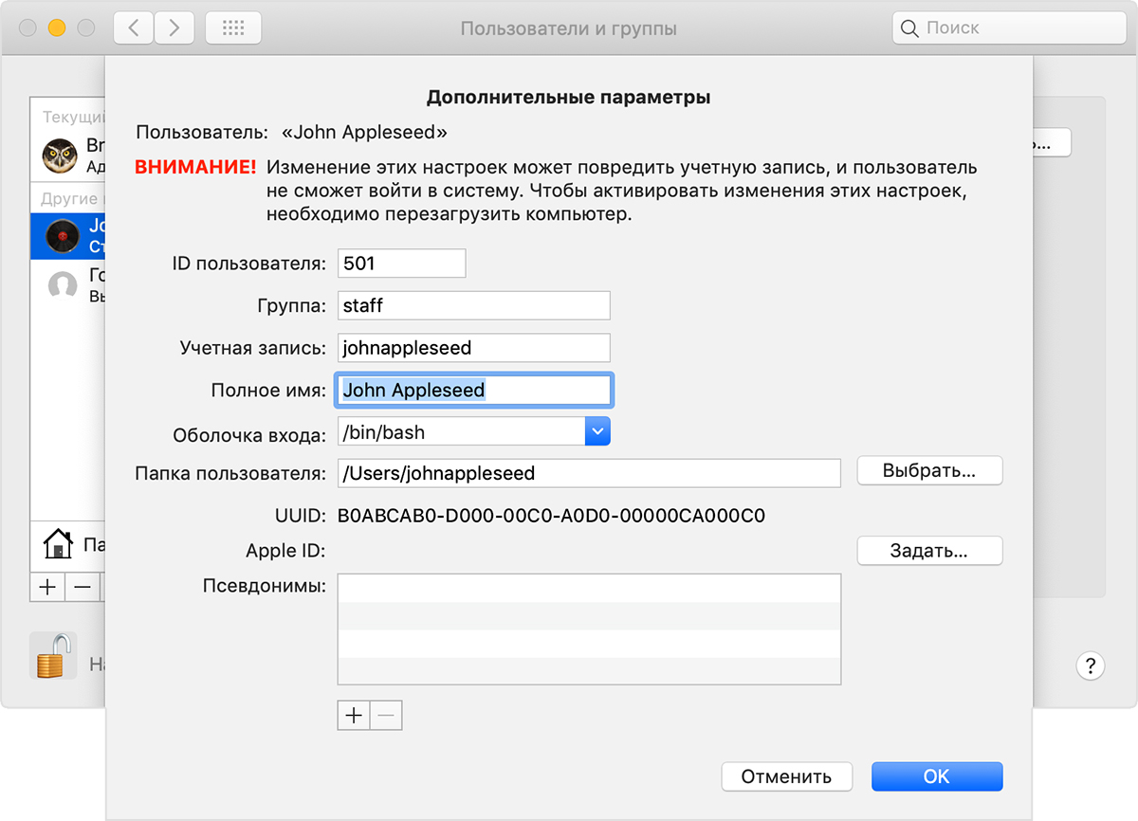Select the vinyl-record avatar user in sidebar
Image resolution: width=1138 pixels, height=821 pixels.
pos(62,235)
